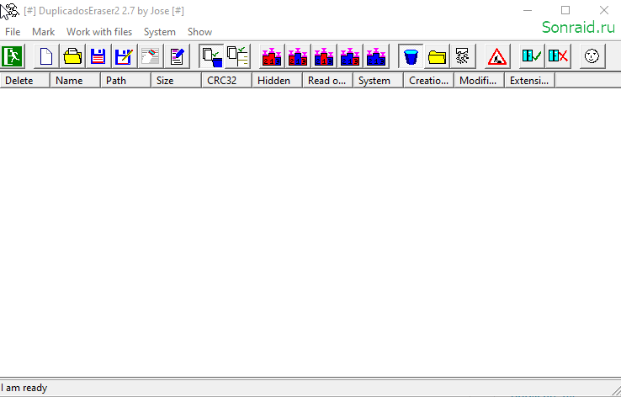Screen dimensions: 621x397
Task: Click the smiley face icon
Action: point(592,56)
